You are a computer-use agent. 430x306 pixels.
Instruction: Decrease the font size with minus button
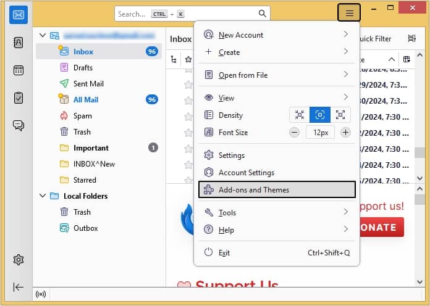295,133
